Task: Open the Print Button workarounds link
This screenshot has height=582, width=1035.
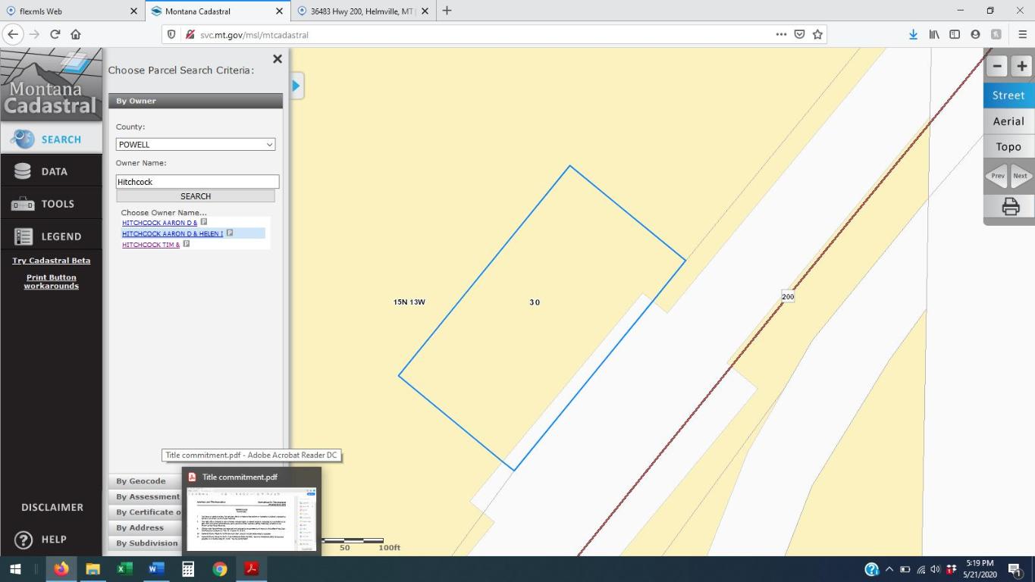Action: click(51, 282)
